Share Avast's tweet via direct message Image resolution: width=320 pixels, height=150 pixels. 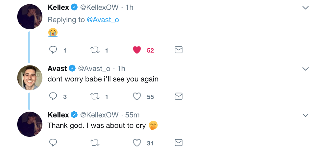pos(178,97)
